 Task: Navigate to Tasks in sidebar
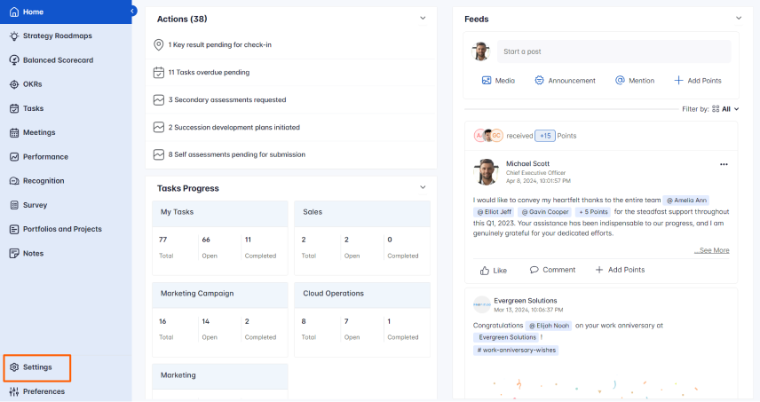pos(33,108)
